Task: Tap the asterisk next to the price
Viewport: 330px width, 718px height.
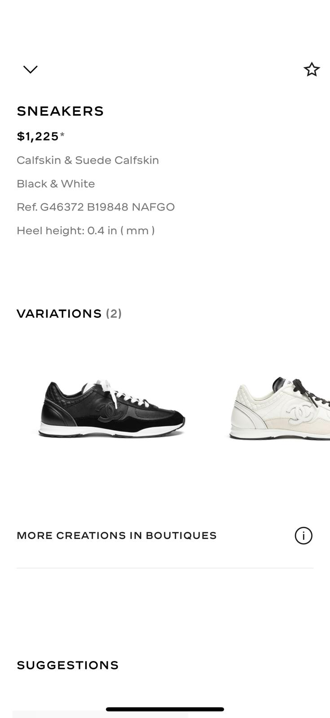Action: 62,135
